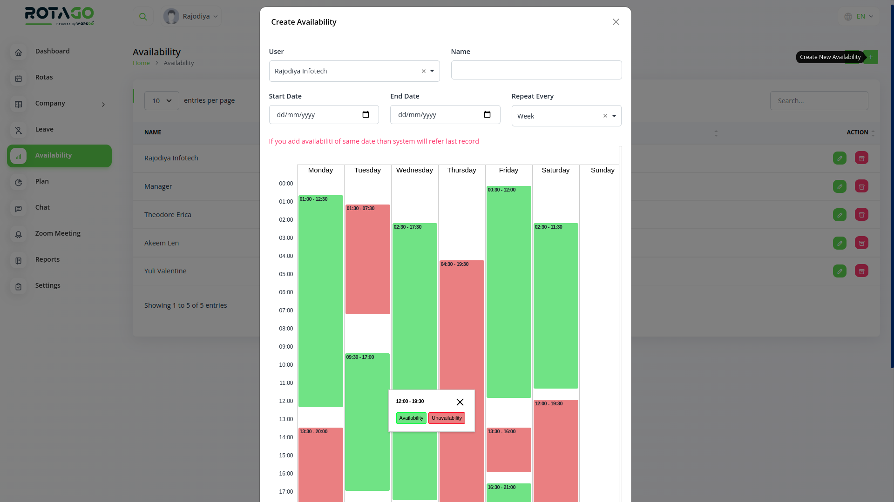Open Zoom Meeting sidebar item
894x502 pixels.
pyautogui.click(x=58, y=233)
